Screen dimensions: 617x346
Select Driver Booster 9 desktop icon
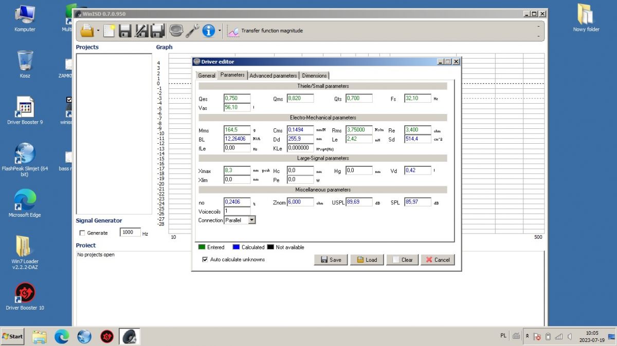pos(25,110)
